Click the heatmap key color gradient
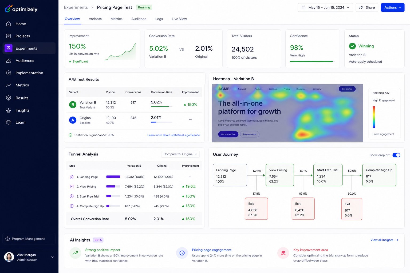410x273 pixels. point(374,117)
